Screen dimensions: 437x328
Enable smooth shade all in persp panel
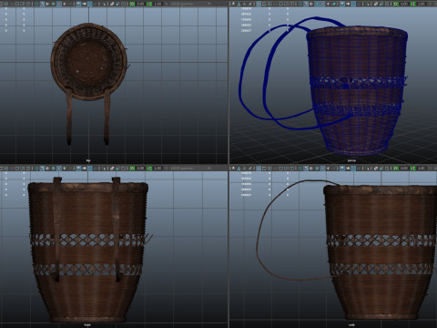click(306, 4)
